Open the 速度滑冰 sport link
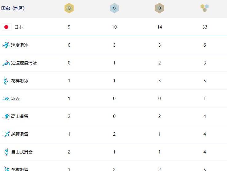Image resolution: width=227 pixels, height=171 pixels. pos(20,45)
